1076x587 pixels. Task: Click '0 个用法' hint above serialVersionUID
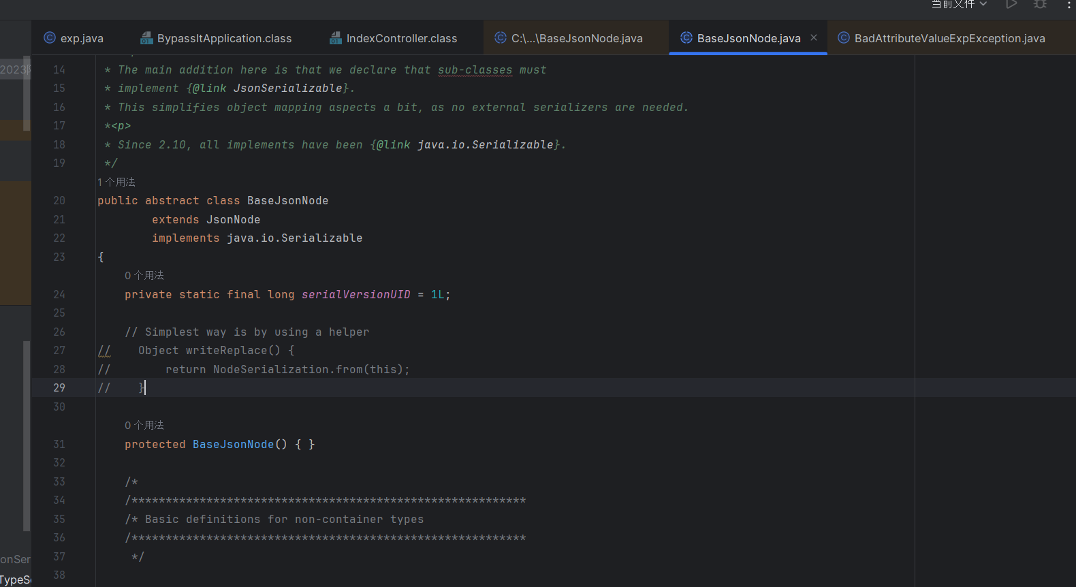click(x=144, y=275)
